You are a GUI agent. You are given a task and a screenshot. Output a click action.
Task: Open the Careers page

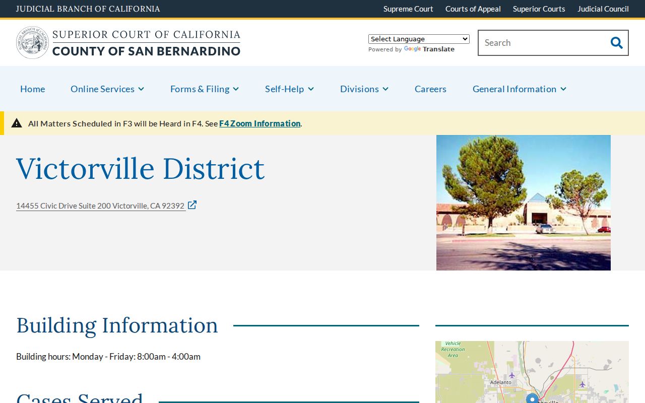[x=430, y=89]
